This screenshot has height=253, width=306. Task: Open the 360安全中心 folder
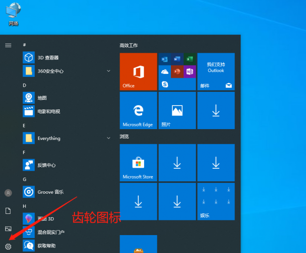(66, 71)
